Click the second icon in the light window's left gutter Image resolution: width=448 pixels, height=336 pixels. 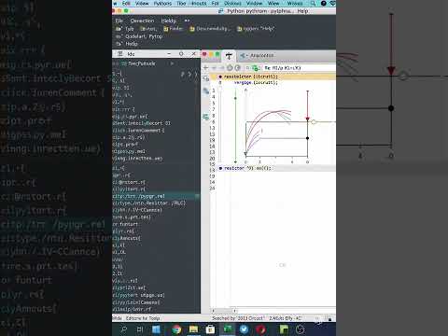[x=205, y=91]
